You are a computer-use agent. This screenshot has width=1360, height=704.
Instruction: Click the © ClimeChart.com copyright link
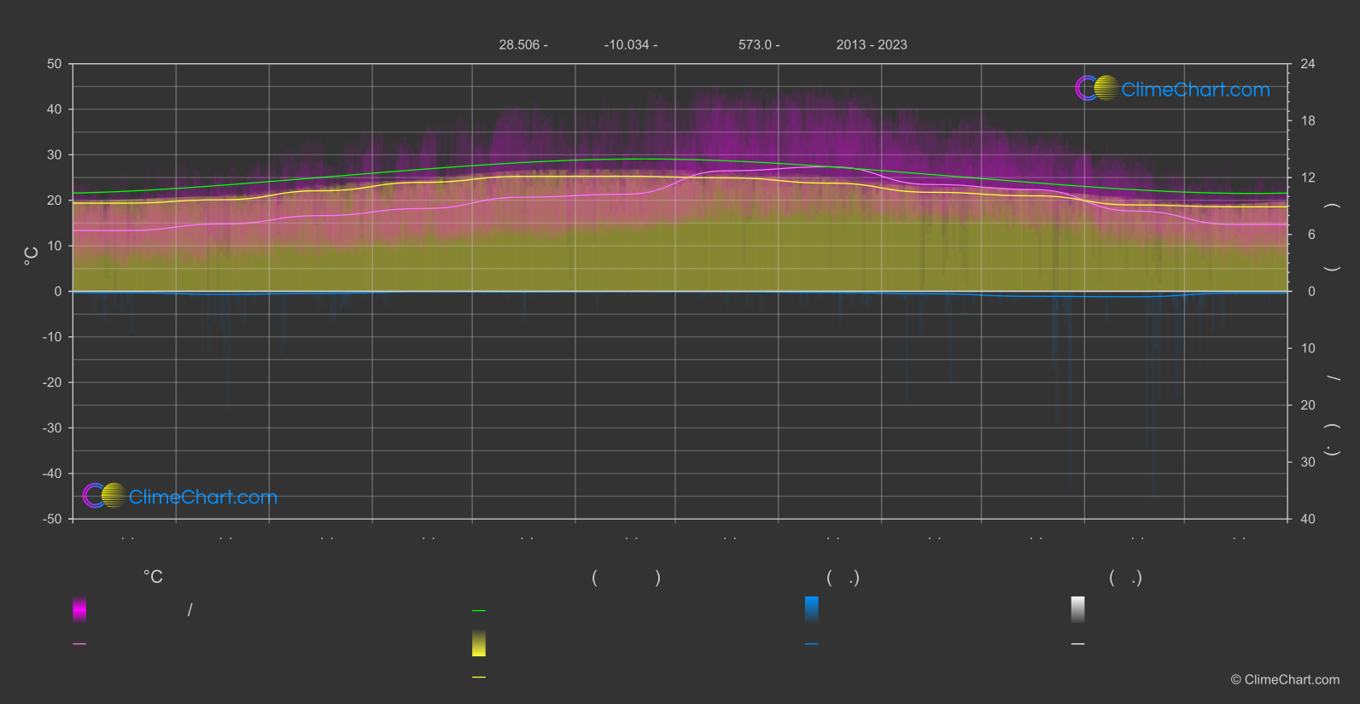[x=1285, y=680]
